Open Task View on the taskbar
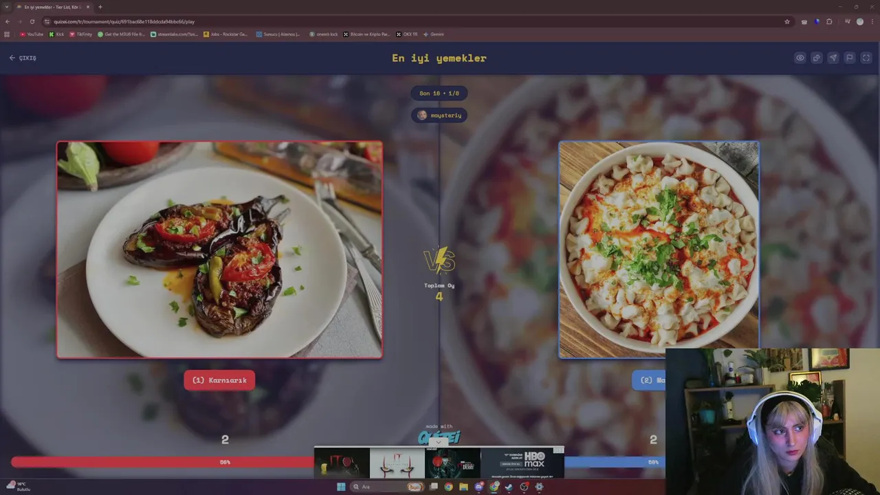 pyautogui.click(x=434, y=487)
